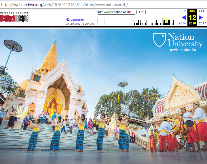
Task: Select year 2014 in the timeline
Action: click(182, 24)
